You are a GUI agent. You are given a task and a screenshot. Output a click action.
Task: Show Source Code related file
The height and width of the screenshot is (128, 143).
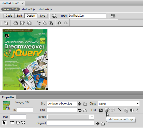(x=10, y=9)
